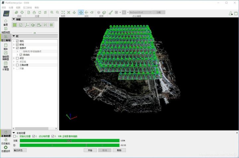Check the 1. 初始化处理 processing step checkbox
Image resolution: width=239 pixels, height=158 pixels.
14,136
